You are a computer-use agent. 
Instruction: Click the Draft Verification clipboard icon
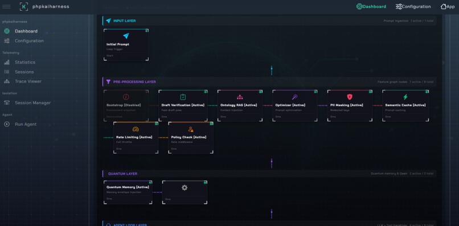click(183, 97)
